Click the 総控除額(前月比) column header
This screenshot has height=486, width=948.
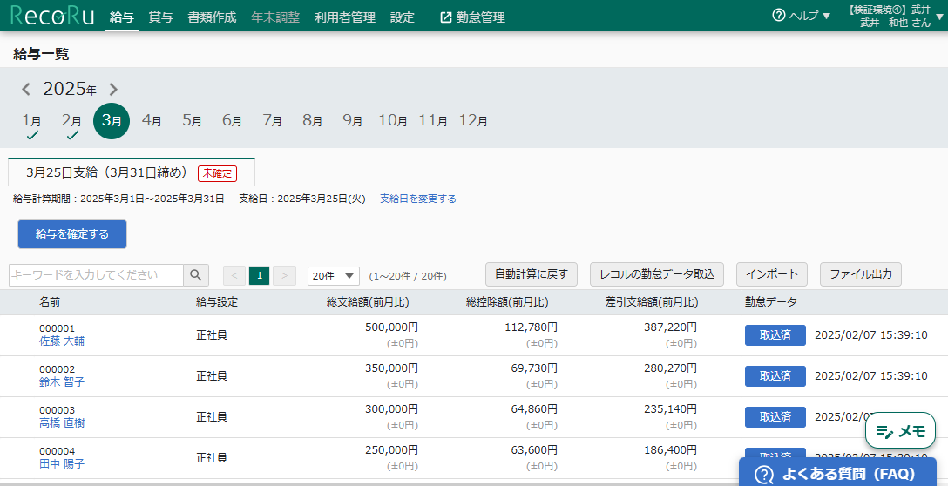click(x=507, y=302)
